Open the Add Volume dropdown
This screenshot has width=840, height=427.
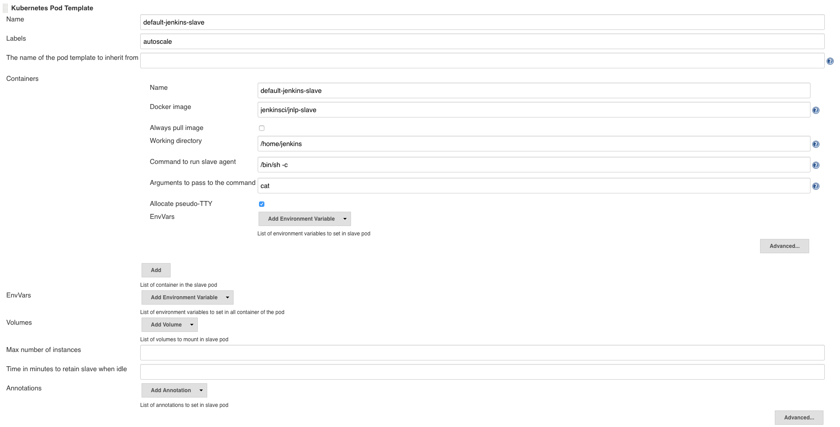coord(170,325)
